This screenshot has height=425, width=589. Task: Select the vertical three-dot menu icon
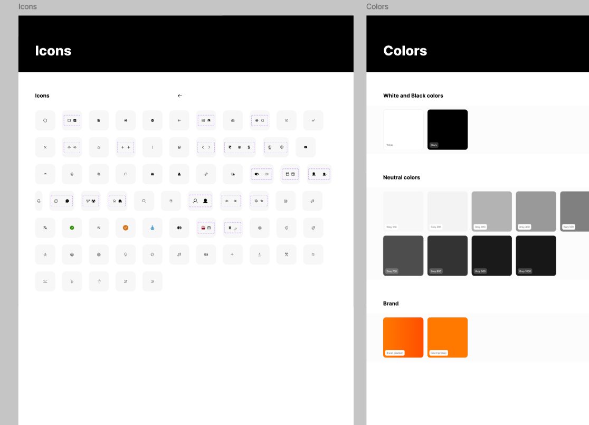[x=153, y=147]
